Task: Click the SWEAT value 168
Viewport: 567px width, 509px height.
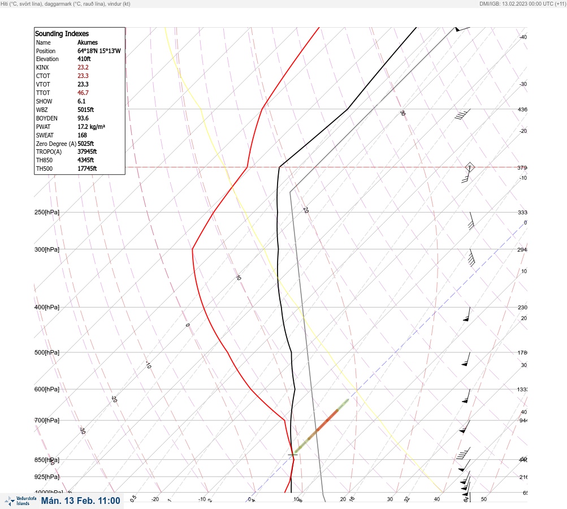Action: (82, 135)
